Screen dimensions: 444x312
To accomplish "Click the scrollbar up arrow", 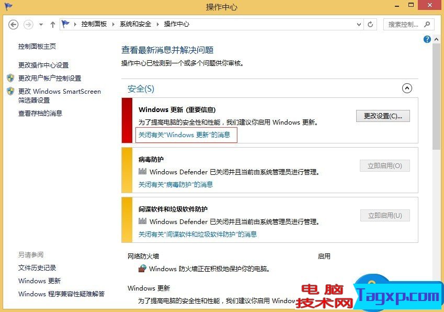I will pos(436,39).
